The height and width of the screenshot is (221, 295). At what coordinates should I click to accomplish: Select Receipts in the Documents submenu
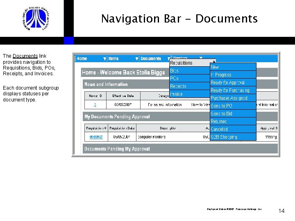click(190, 86)
